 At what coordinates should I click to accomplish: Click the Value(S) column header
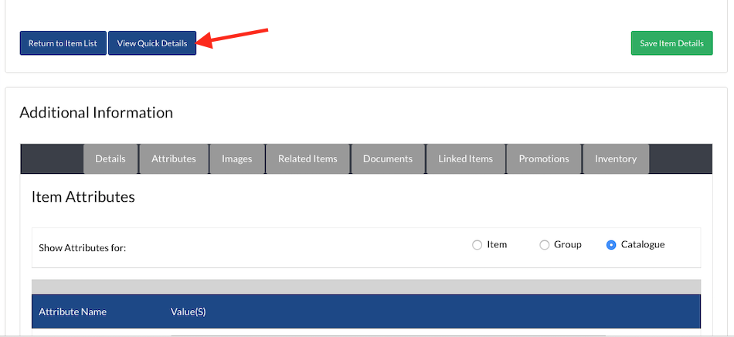point(188,312)
